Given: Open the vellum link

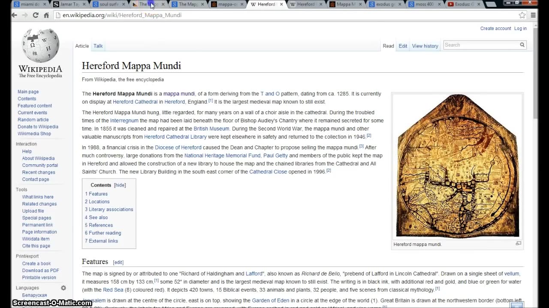Looking at the screenshot, I should tap(512, 274).
